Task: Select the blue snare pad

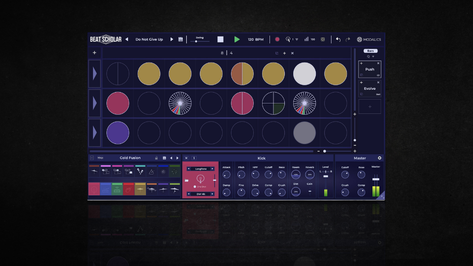Action: pos(105,189)
